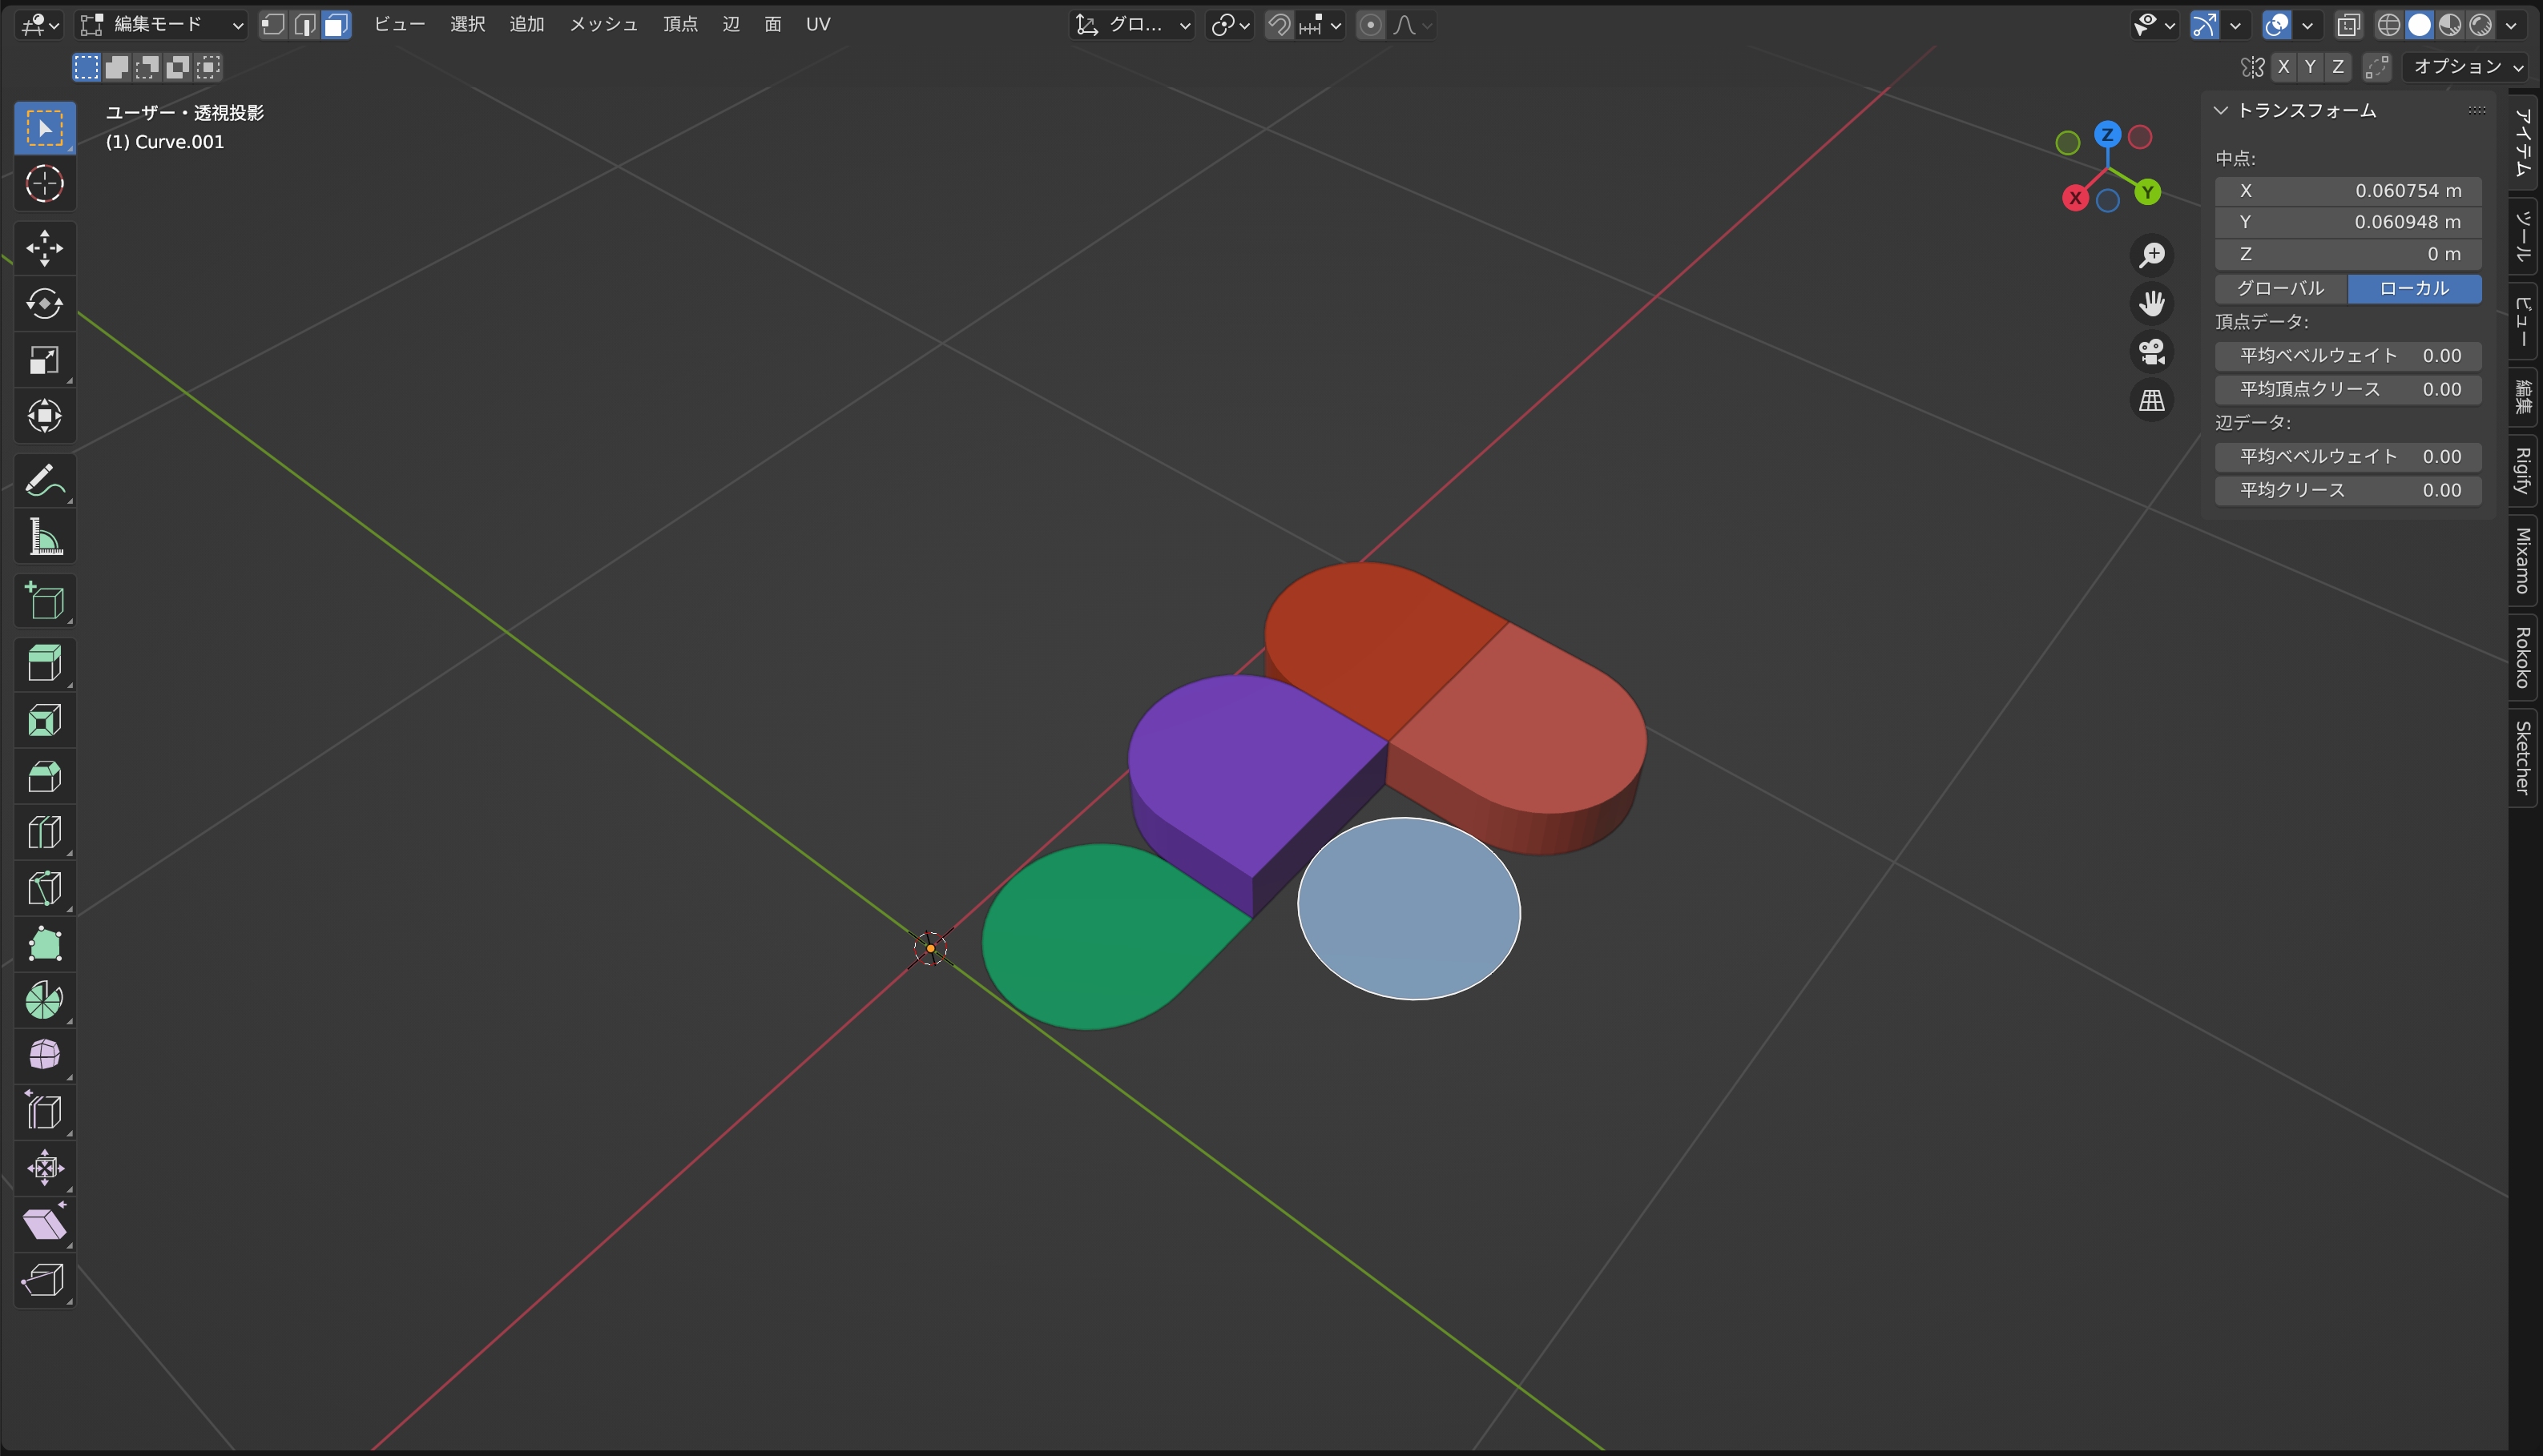Viewport: 2543px width, 1456px height.
Task: Select the Shear tool
Action: click(x=44, y=1224)
